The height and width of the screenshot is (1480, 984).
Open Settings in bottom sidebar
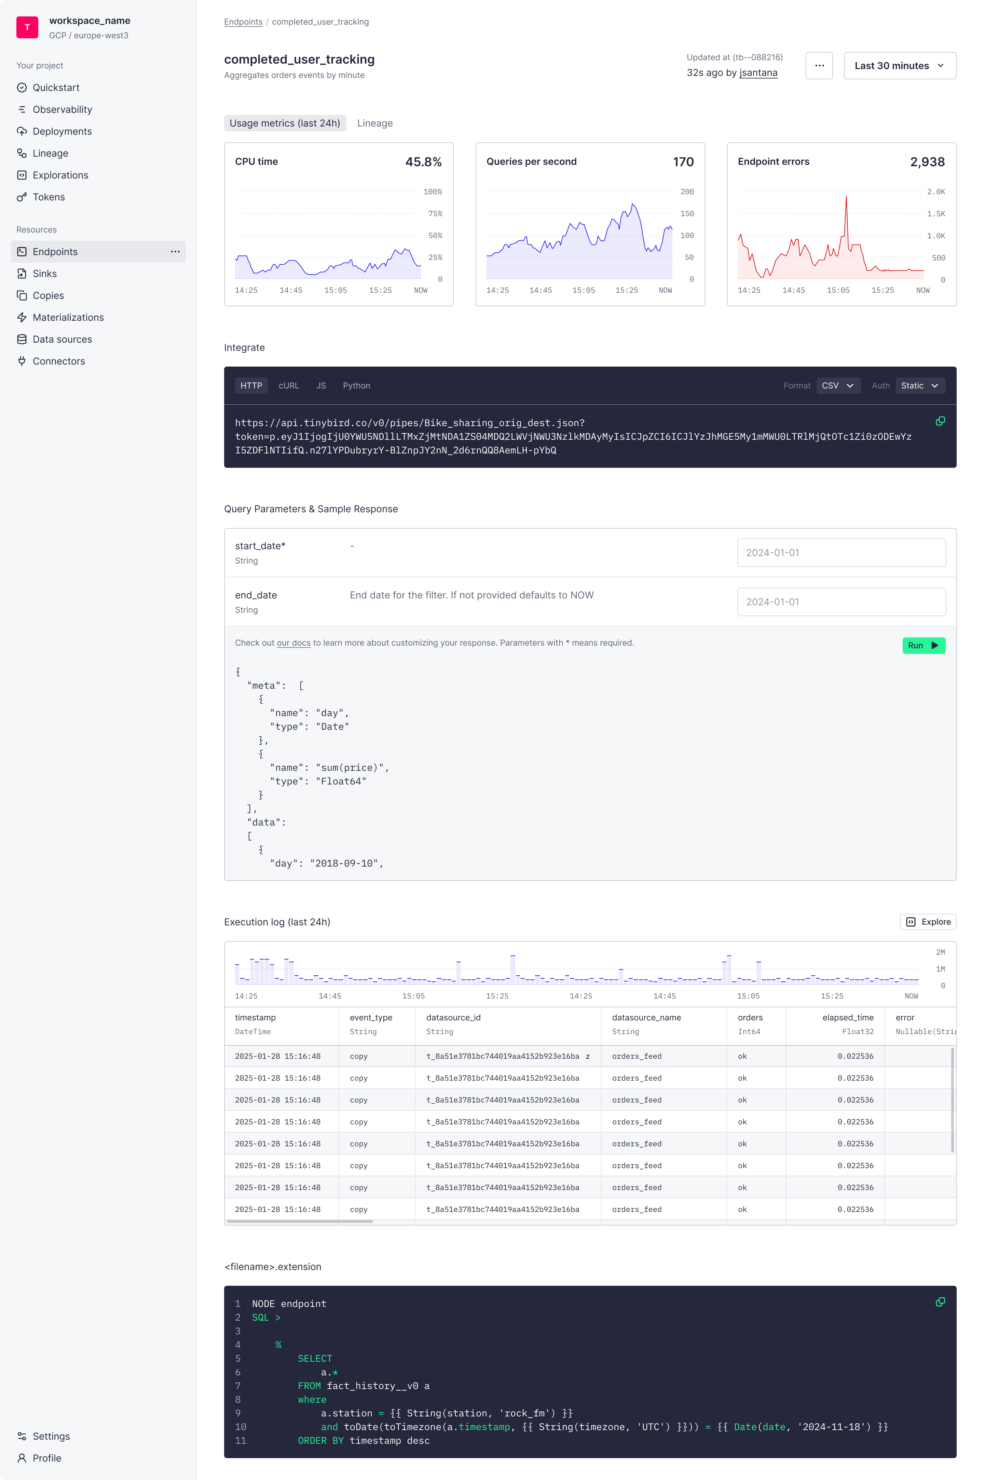point(51,1436)
